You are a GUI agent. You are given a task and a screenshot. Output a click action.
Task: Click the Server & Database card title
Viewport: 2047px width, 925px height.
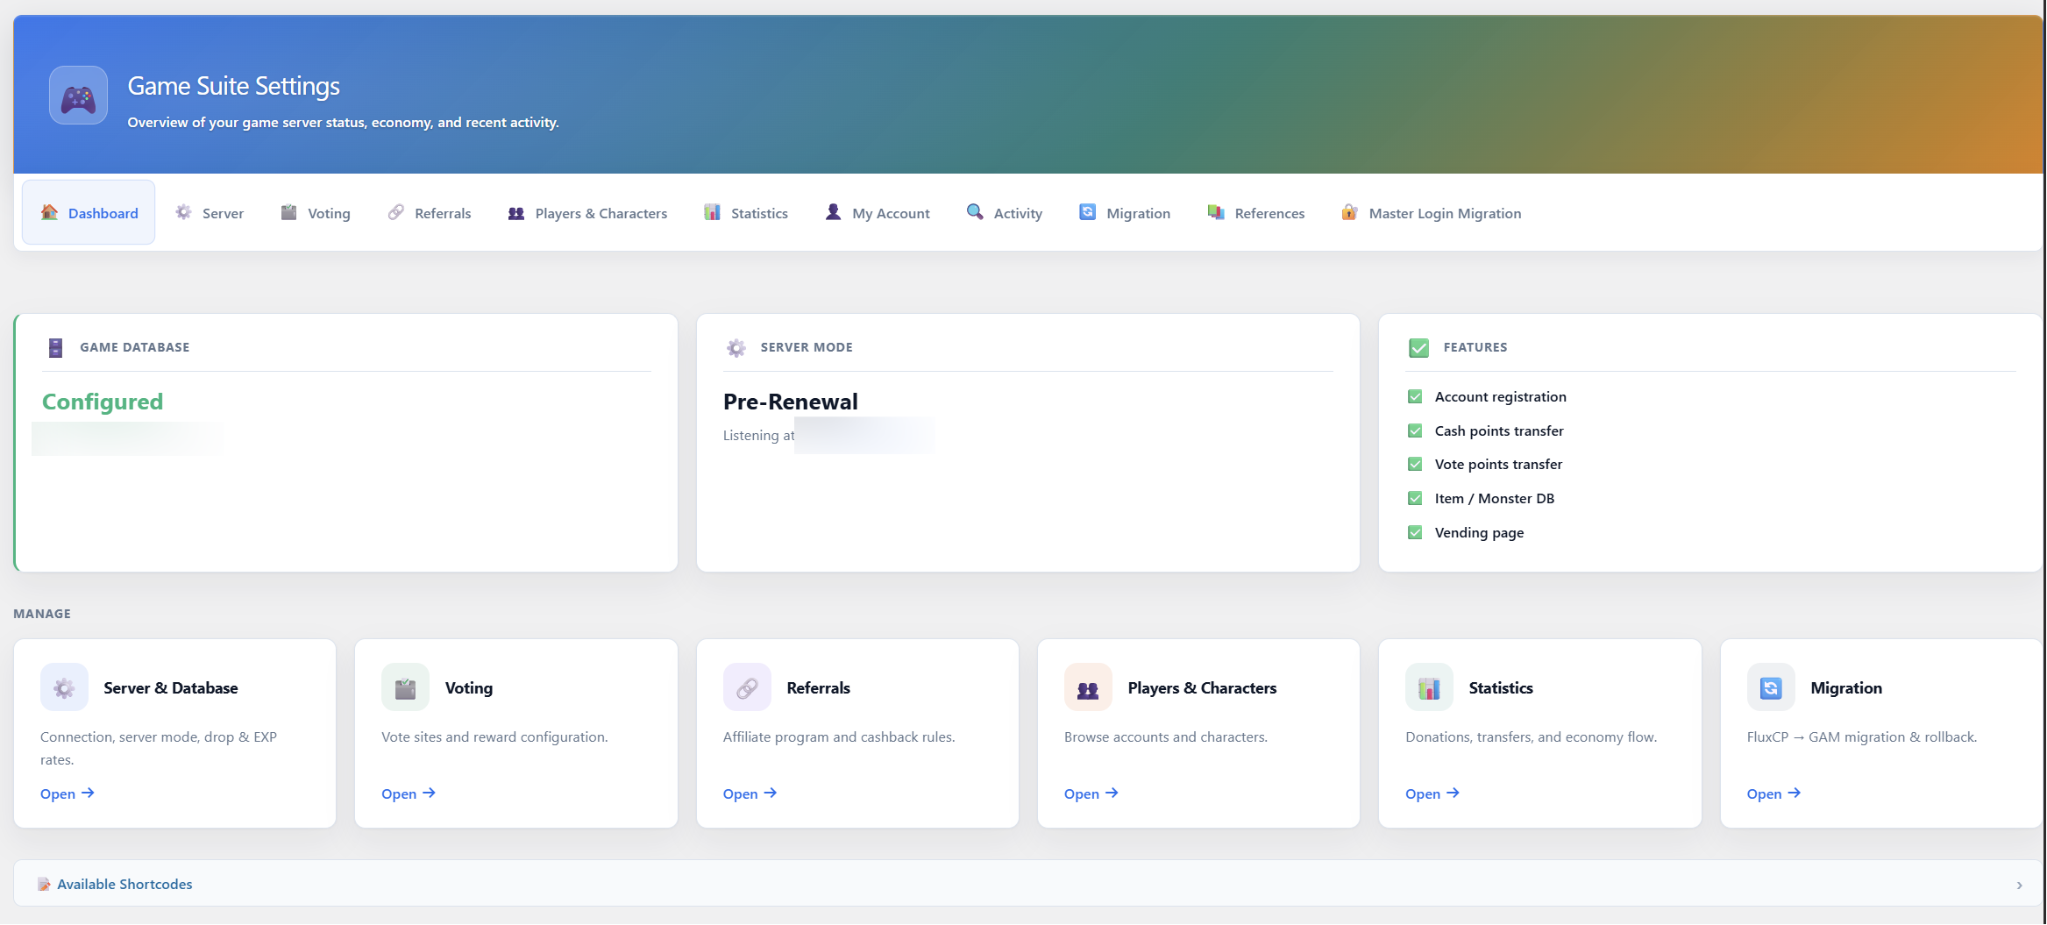click(171, 688)
